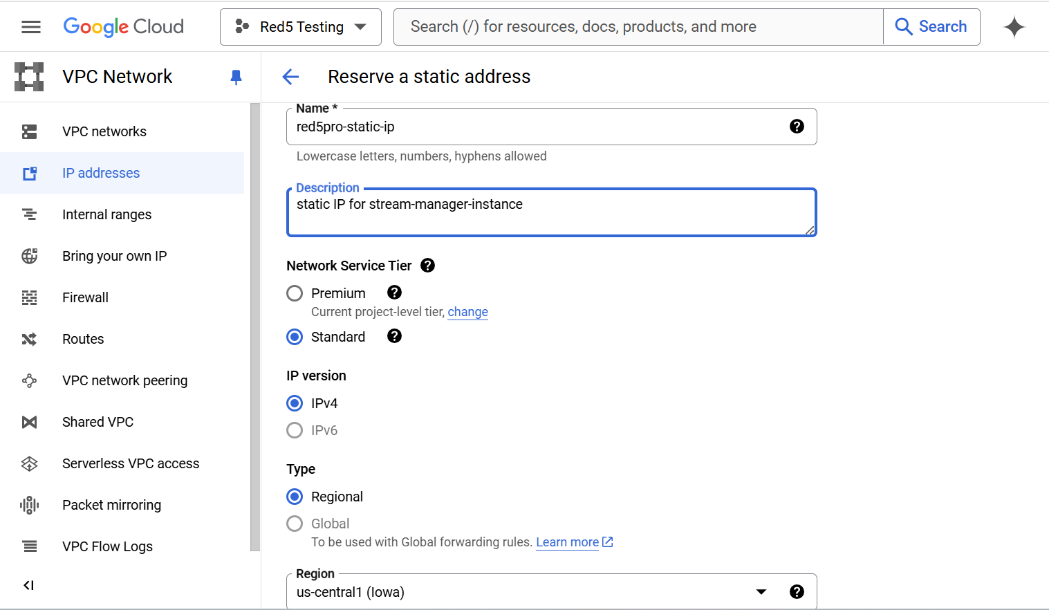This screenshot has height=610, width=1049.
Task: Open VPC network peering page
Action: pyautogui.click(x=122, y=380)
